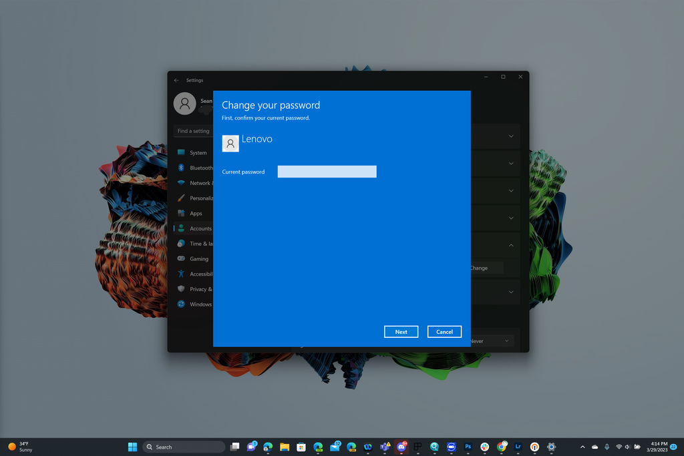Image resolution: width=684 pixels, height=456 pixels.
Task: Open Lightroom from the taskbar
Action: 518,447
